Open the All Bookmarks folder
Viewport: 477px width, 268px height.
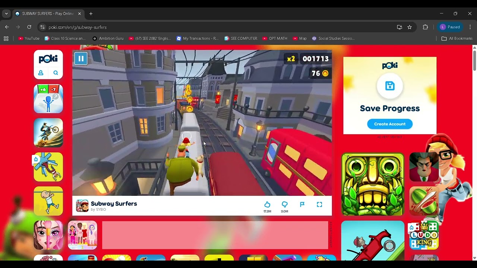[457, 38]
